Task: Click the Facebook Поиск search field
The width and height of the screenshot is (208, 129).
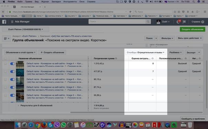Action: 117,22
